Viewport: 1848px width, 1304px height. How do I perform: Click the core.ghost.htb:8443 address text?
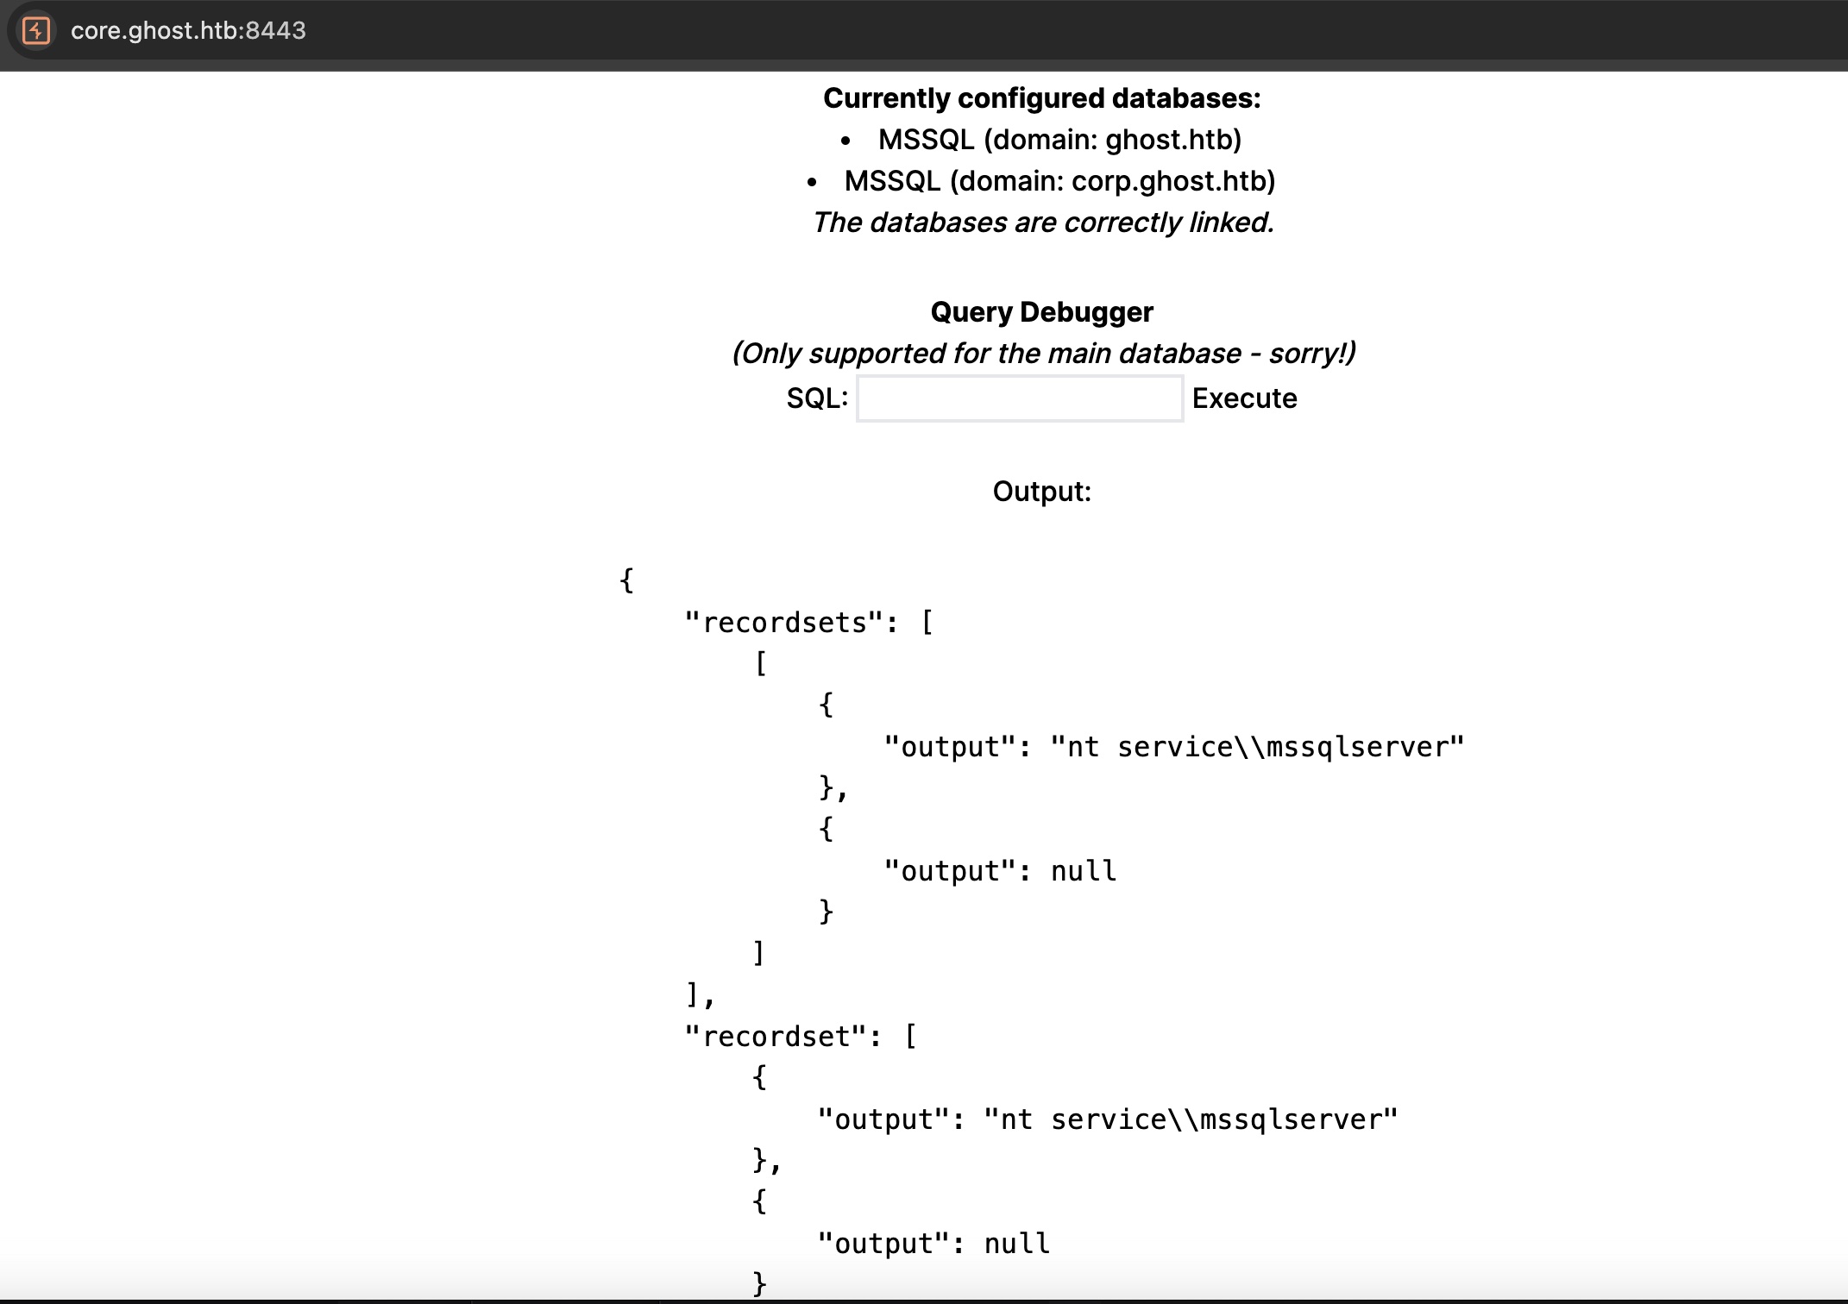(188, 31)
